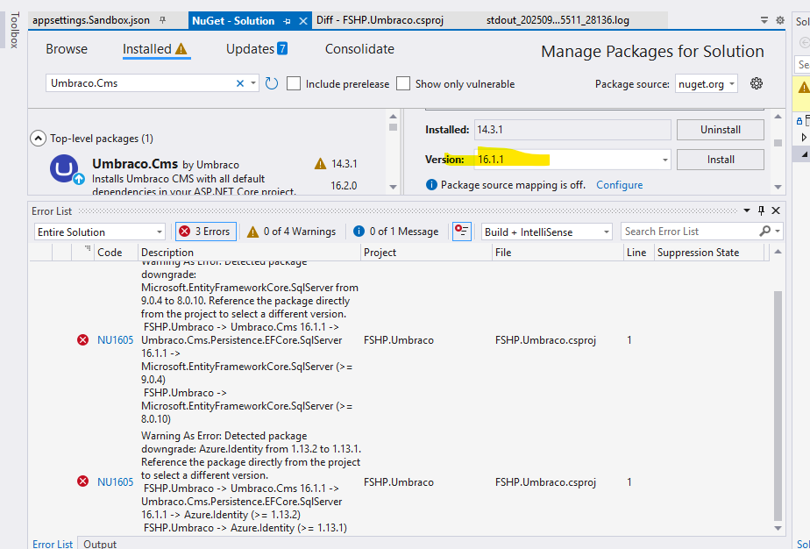
Task: Switch to the Updates tab
Action: pyautogui.click(x=256, y=49)
